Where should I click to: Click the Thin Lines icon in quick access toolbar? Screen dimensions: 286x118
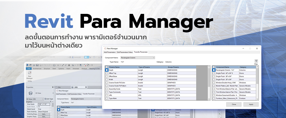pyautogui.click(x=81, y=65)
